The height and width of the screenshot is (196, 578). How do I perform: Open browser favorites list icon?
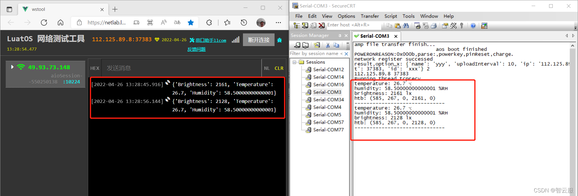(227, 22)
